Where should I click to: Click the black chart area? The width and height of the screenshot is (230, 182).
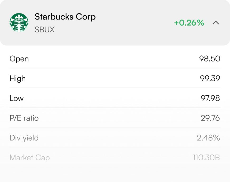(115, 68)
